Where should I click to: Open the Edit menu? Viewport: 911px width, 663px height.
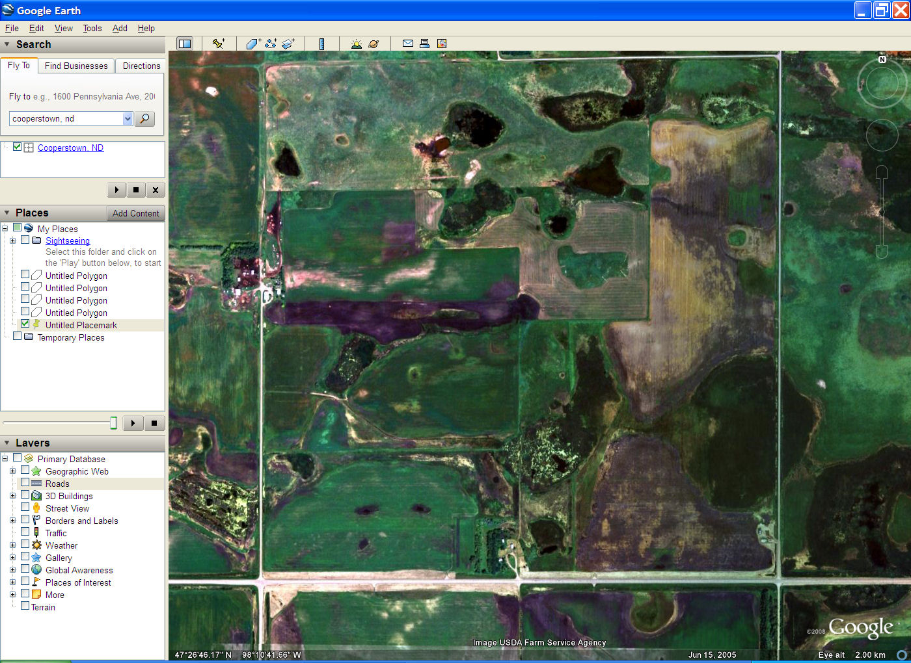(36, 28)
